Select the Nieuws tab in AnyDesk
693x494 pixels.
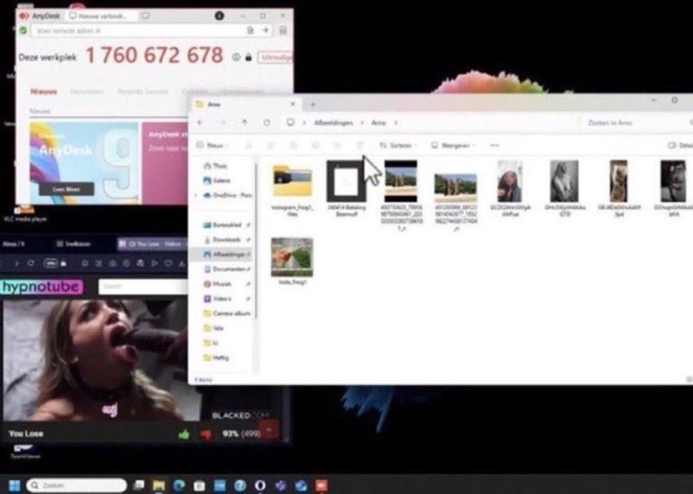44,91
